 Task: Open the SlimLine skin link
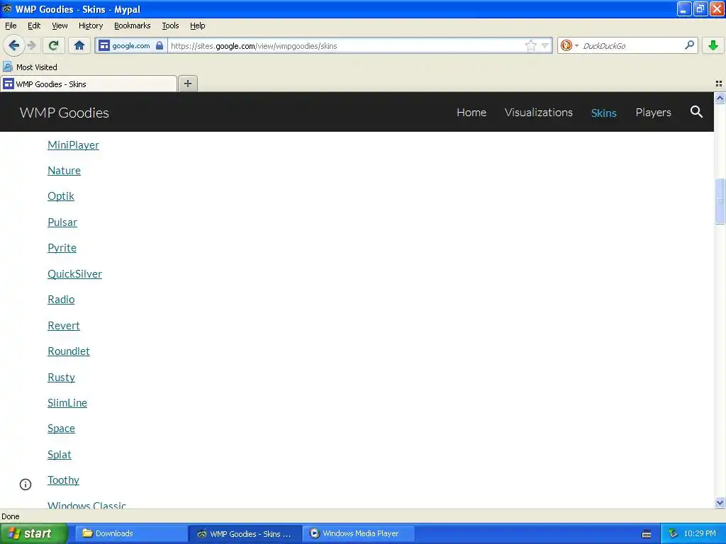[67, 402]
